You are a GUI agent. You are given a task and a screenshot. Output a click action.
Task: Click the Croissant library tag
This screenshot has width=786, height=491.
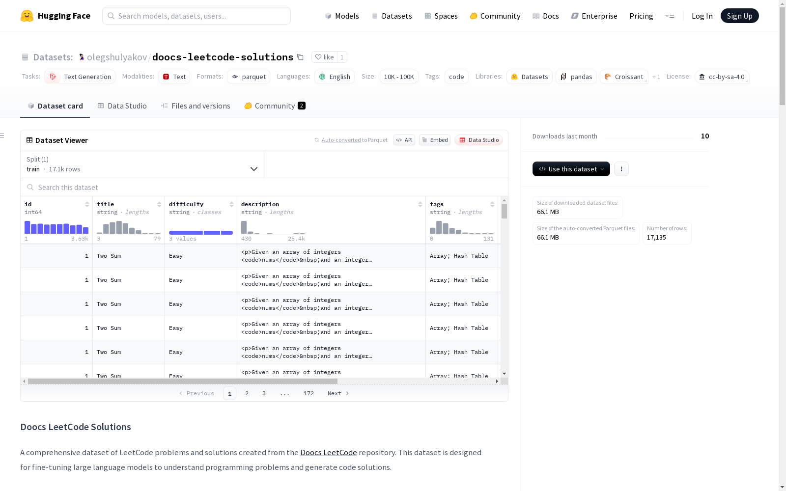tap(624, 77)
